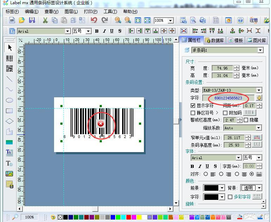Open print preview icon
The image size is (271, 222).
[193, 20]
